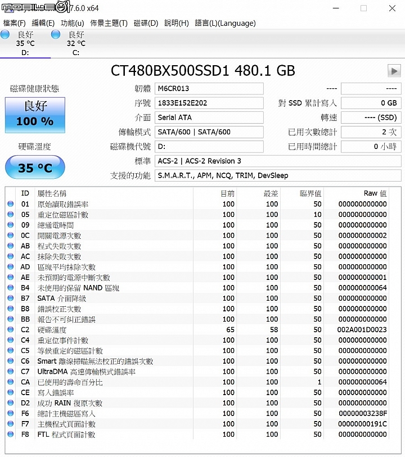Click the power on hours field 0 小時

pyautogui.click(x=371, y=147)
